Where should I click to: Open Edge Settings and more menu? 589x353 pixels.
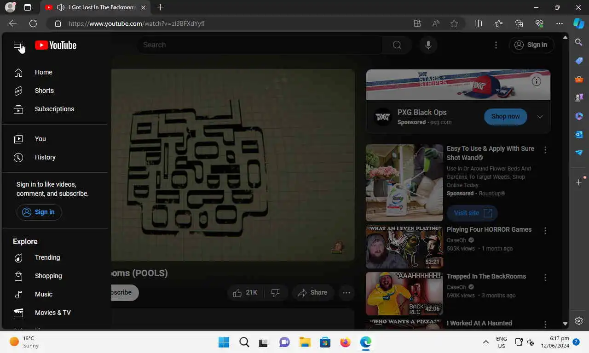[x=560, y=23]
